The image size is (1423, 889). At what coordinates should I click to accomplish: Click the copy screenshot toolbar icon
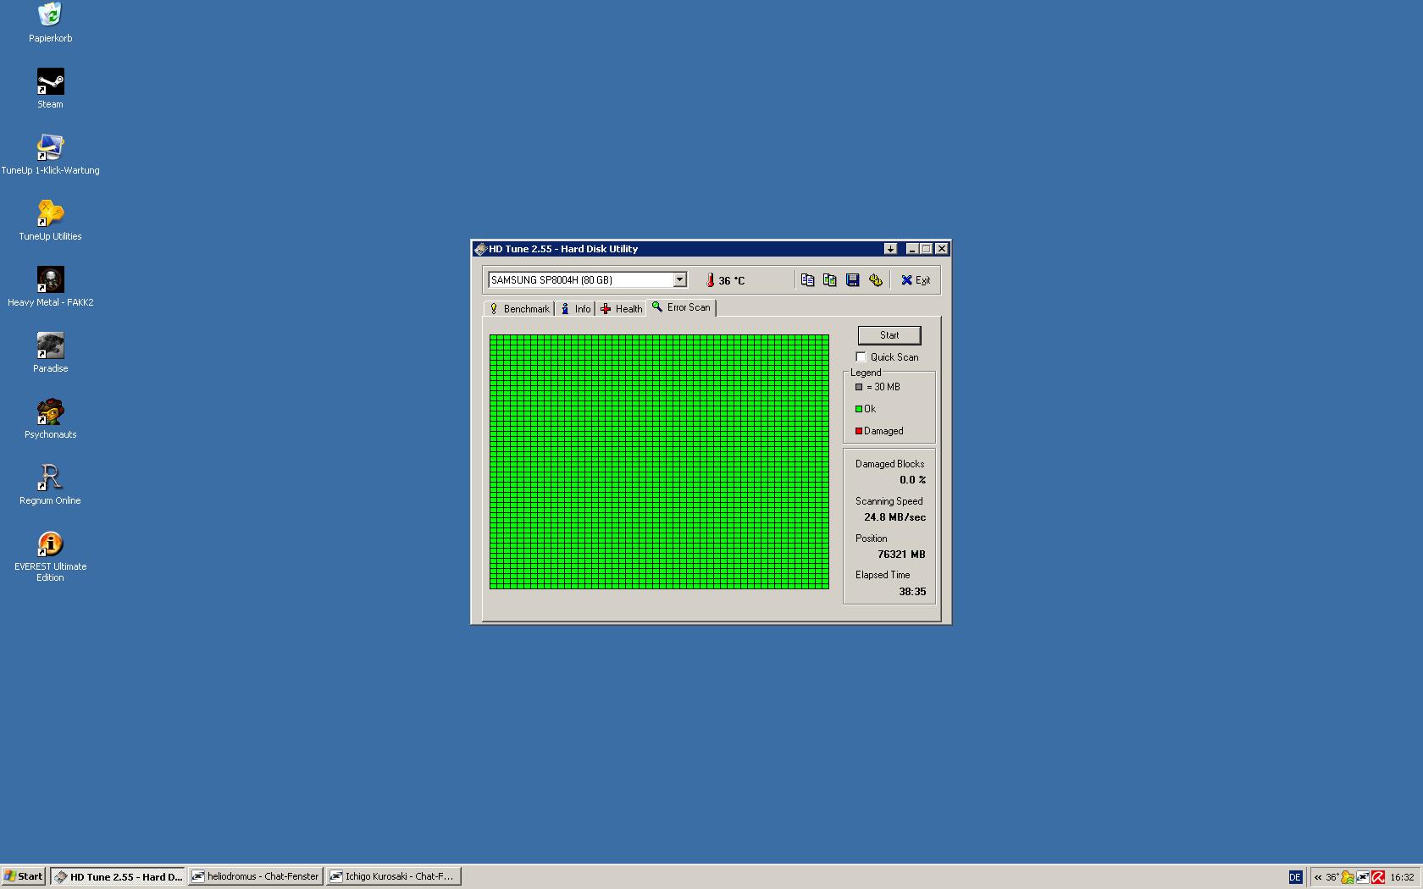[x=830, y=280]
